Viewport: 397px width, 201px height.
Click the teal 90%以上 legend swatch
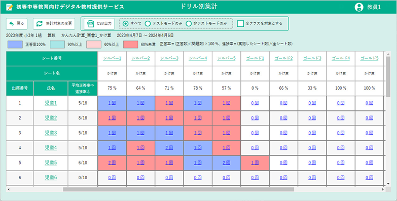click(57, 44)
